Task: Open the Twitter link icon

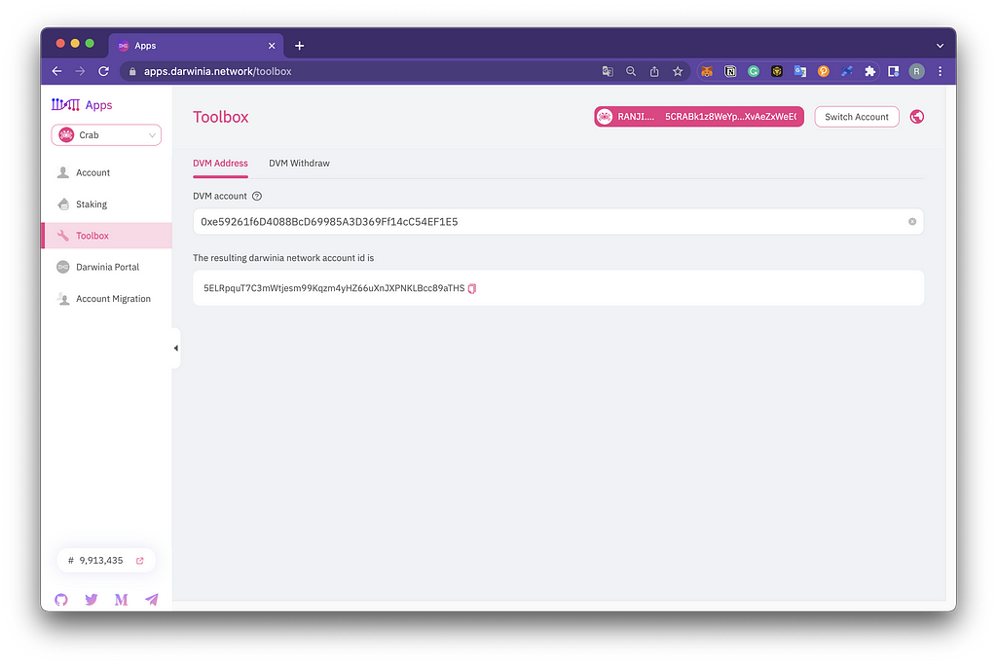Action: click(91, 600)
